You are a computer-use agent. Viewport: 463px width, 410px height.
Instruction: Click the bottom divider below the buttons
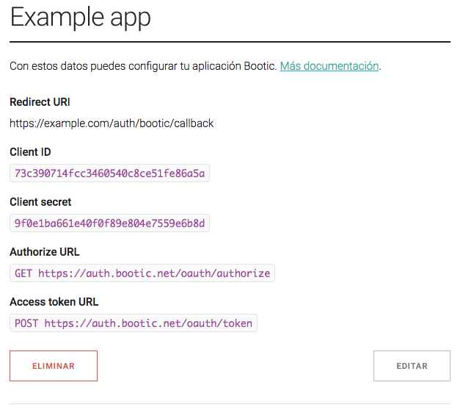(230, 403)
